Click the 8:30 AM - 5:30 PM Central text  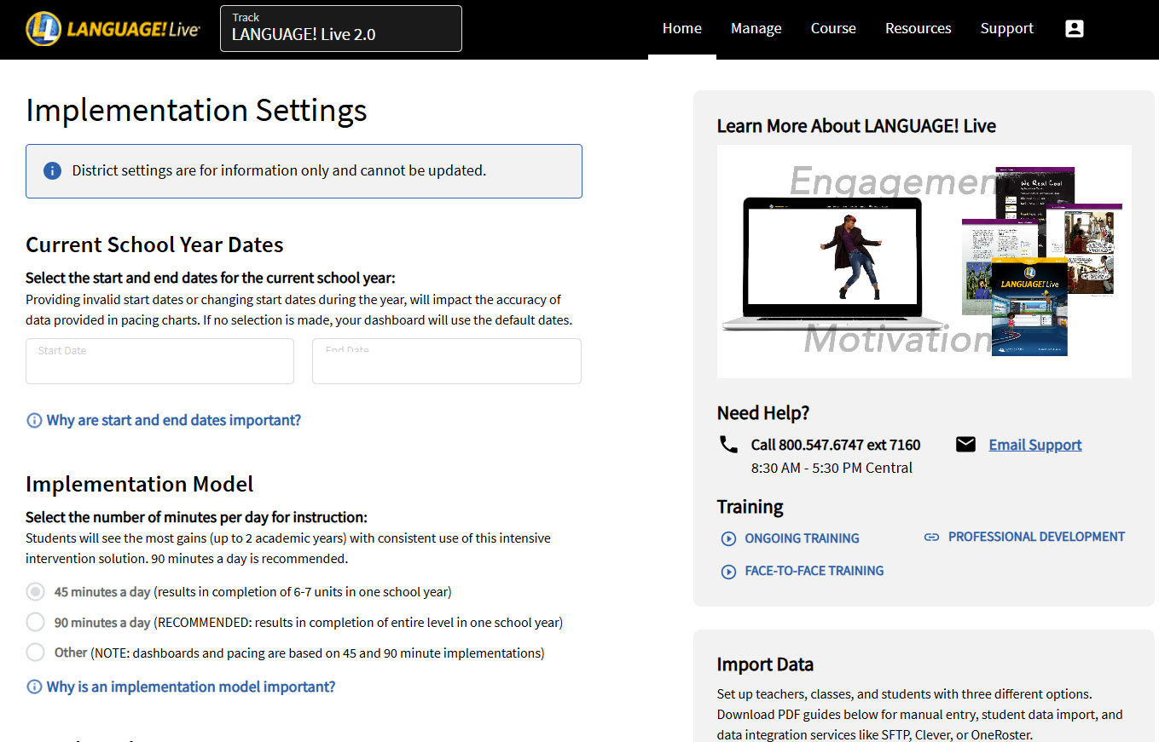click(832, 468)
